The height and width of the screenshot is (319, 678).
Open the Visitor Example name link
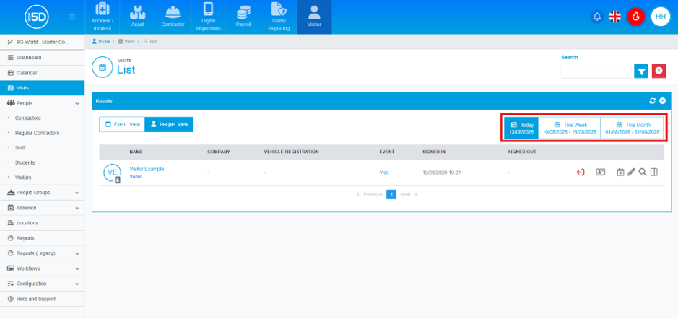tap(147, 169)
